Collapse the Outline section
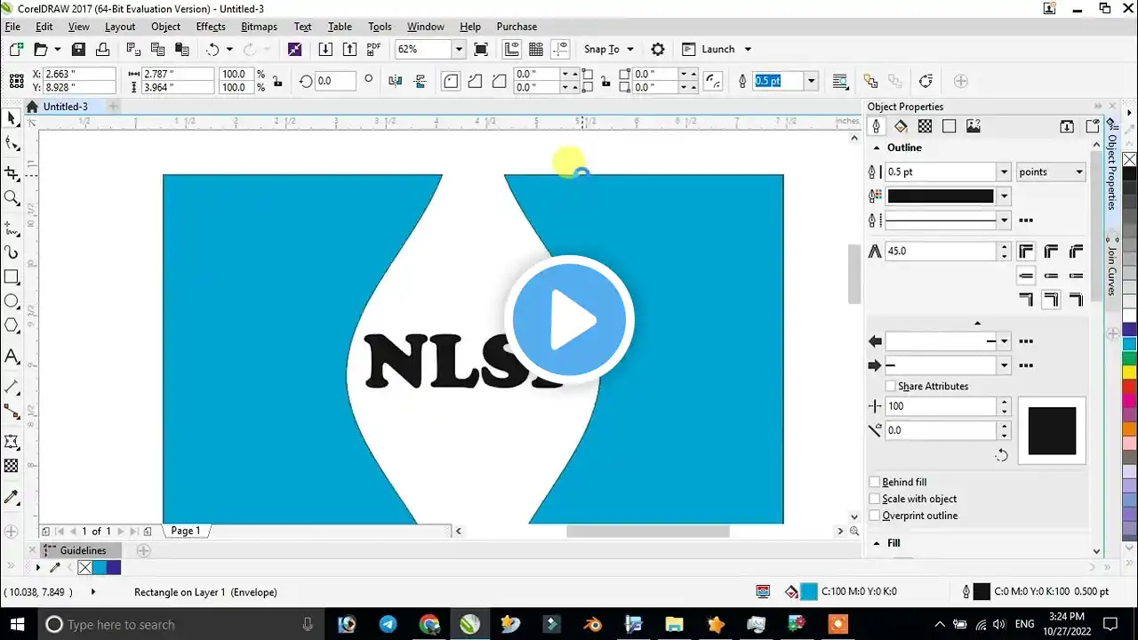This screenshot has height=640, width=1138. (x=877, y=148)
